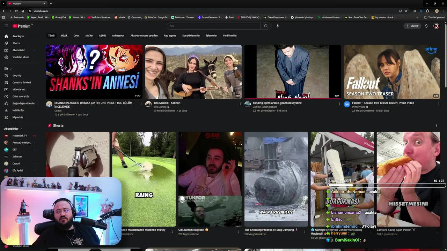Image resolution: width=447 pixels, height=251 pixels.
Task: Select the ASMR filter chip
Action: 102,36
